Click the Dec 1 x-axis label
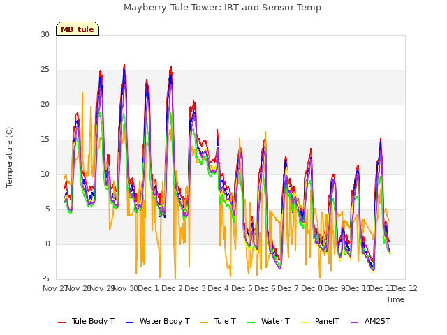This screenshot has height=335, width=447. (x=148, y=288)
